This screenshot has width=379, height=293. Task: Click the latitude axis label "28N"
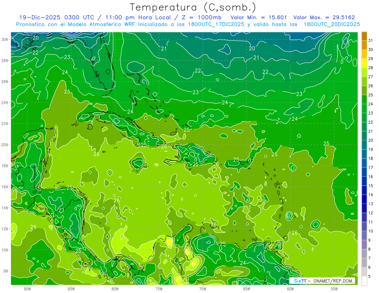coord(5,60)
